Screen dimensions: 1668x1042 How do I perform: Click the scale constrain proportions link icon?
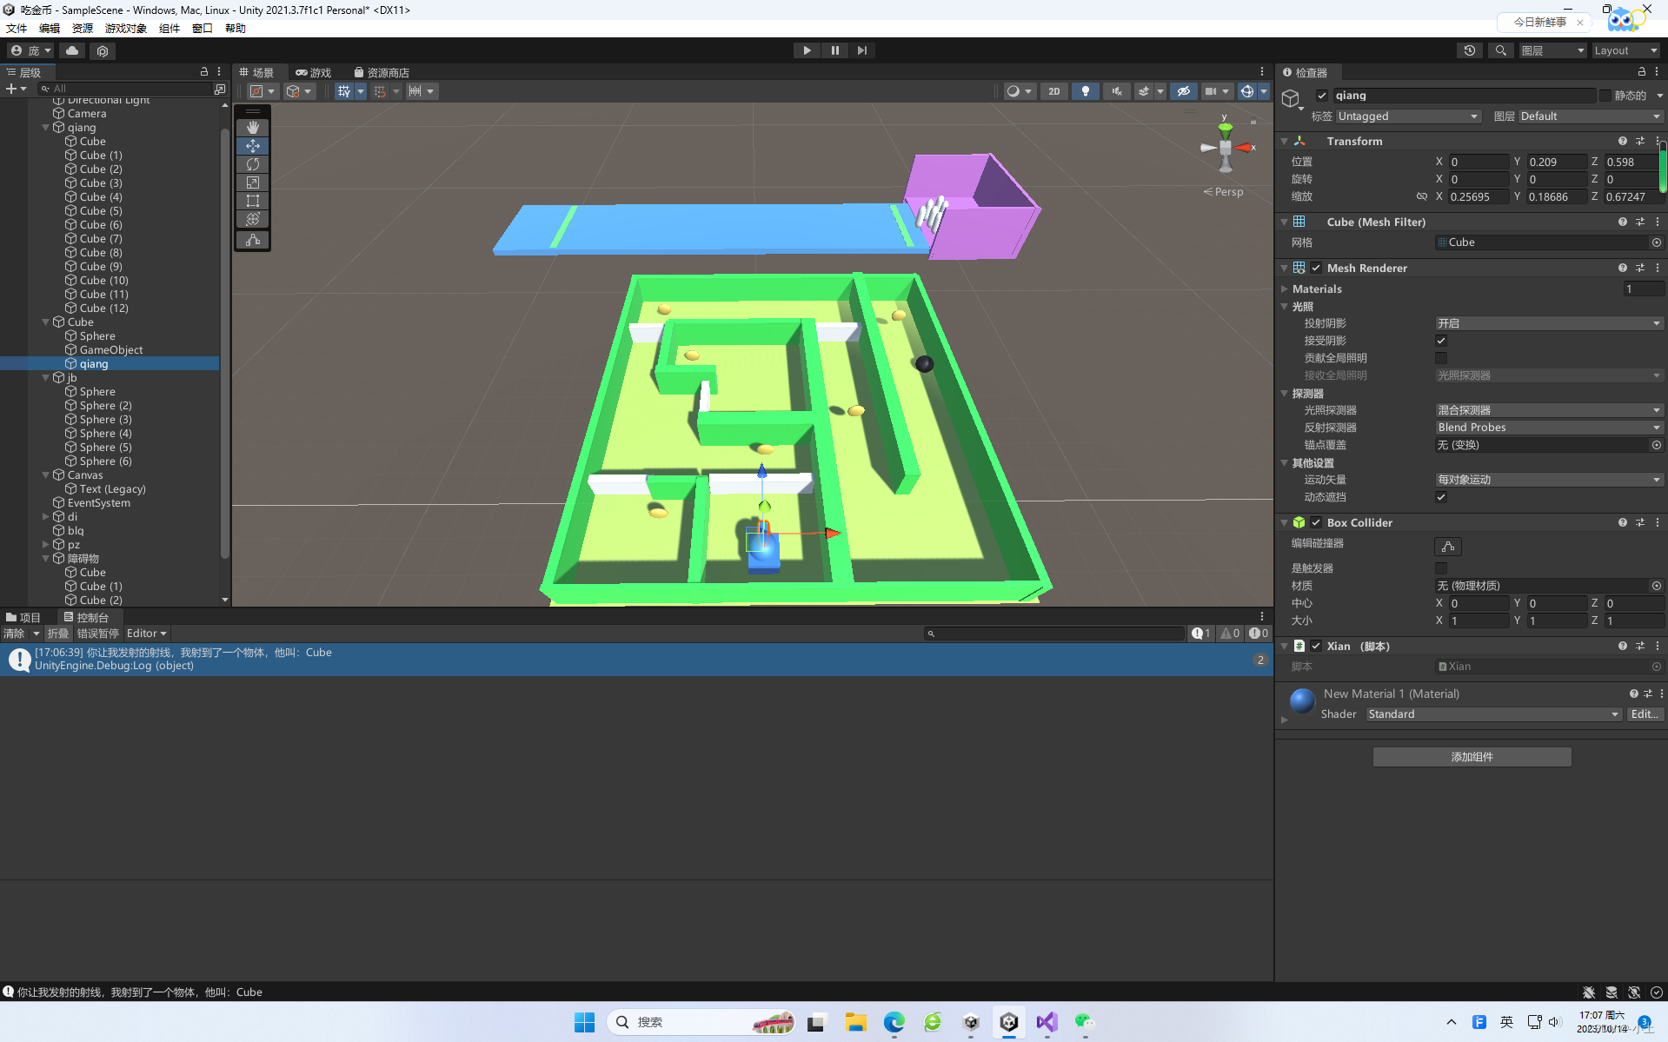pos(1421,196)
